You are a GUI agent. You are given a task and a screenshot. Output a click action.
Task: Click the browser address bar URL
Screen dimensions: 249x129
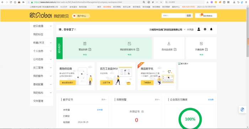click(78, 2)
